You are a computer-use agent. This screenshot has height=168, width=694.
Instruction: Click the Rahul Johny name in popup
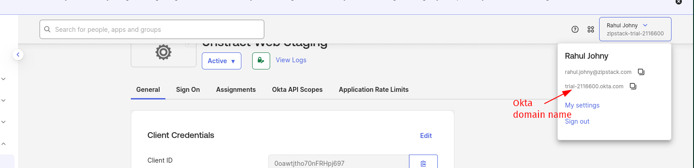[587, 56]
